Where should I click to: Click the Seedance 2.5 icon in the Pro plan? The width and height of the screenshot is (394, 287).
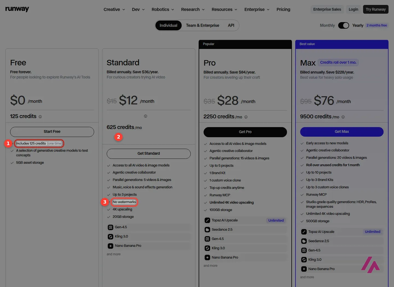pos(207,230)
